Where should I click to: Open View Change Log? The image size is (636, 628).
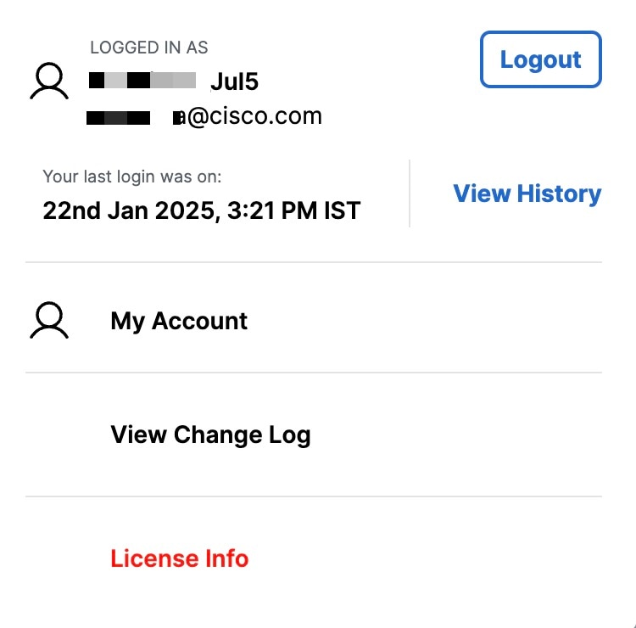coord(210,435)
